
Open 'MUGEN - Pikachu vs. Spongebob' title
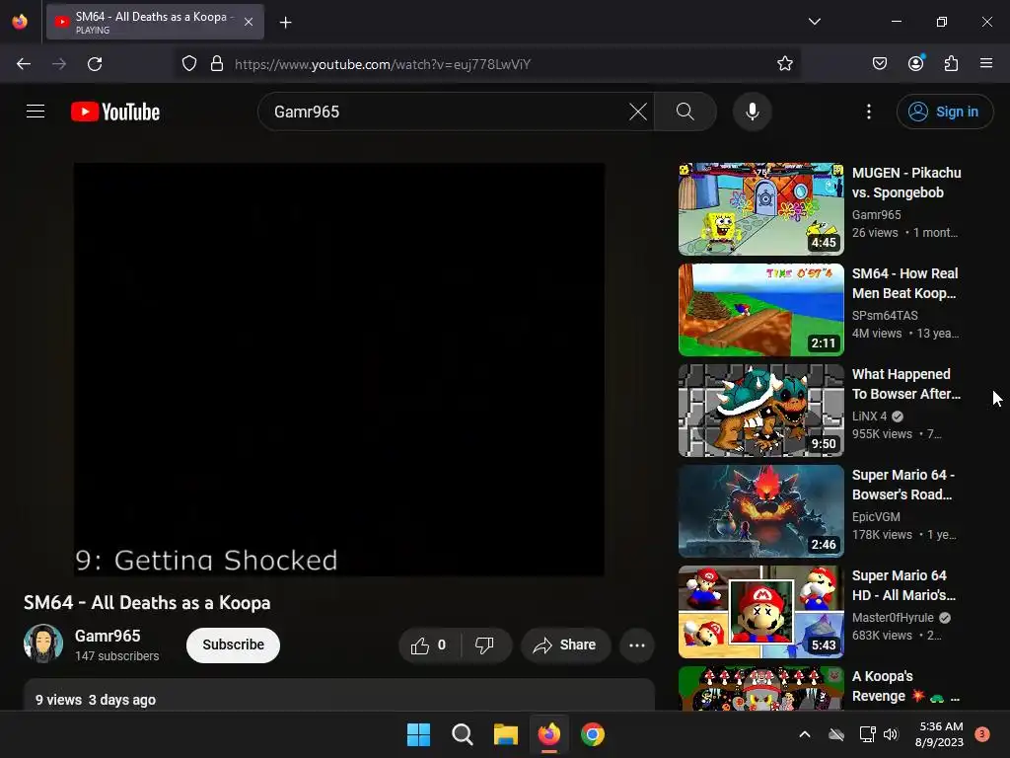coord(906,183)
